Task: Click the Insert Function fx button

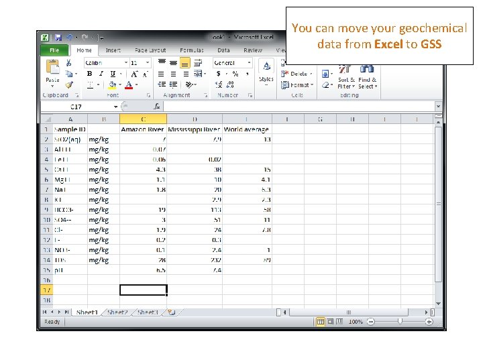Action: (x=157, y=107)
